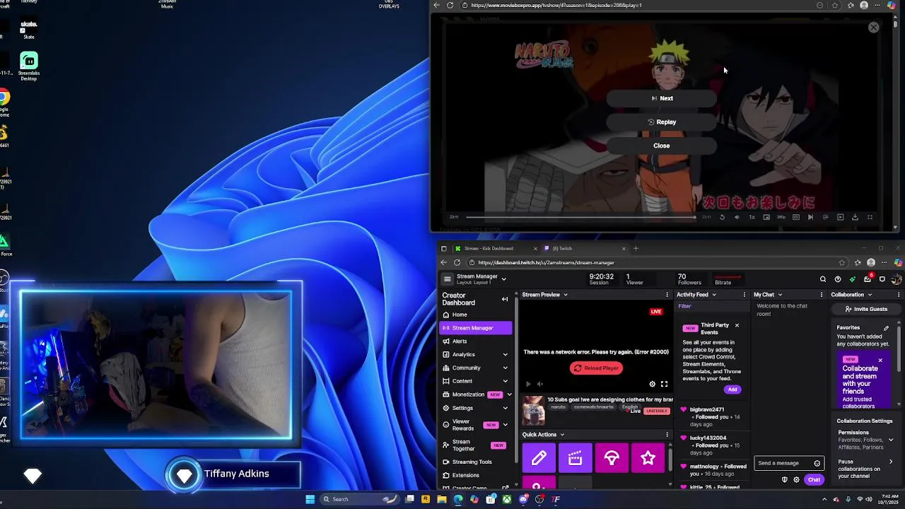Toggle fullscreen in the movie player
This screenshot has height=509, width=905.
click(x=870, y=217)
